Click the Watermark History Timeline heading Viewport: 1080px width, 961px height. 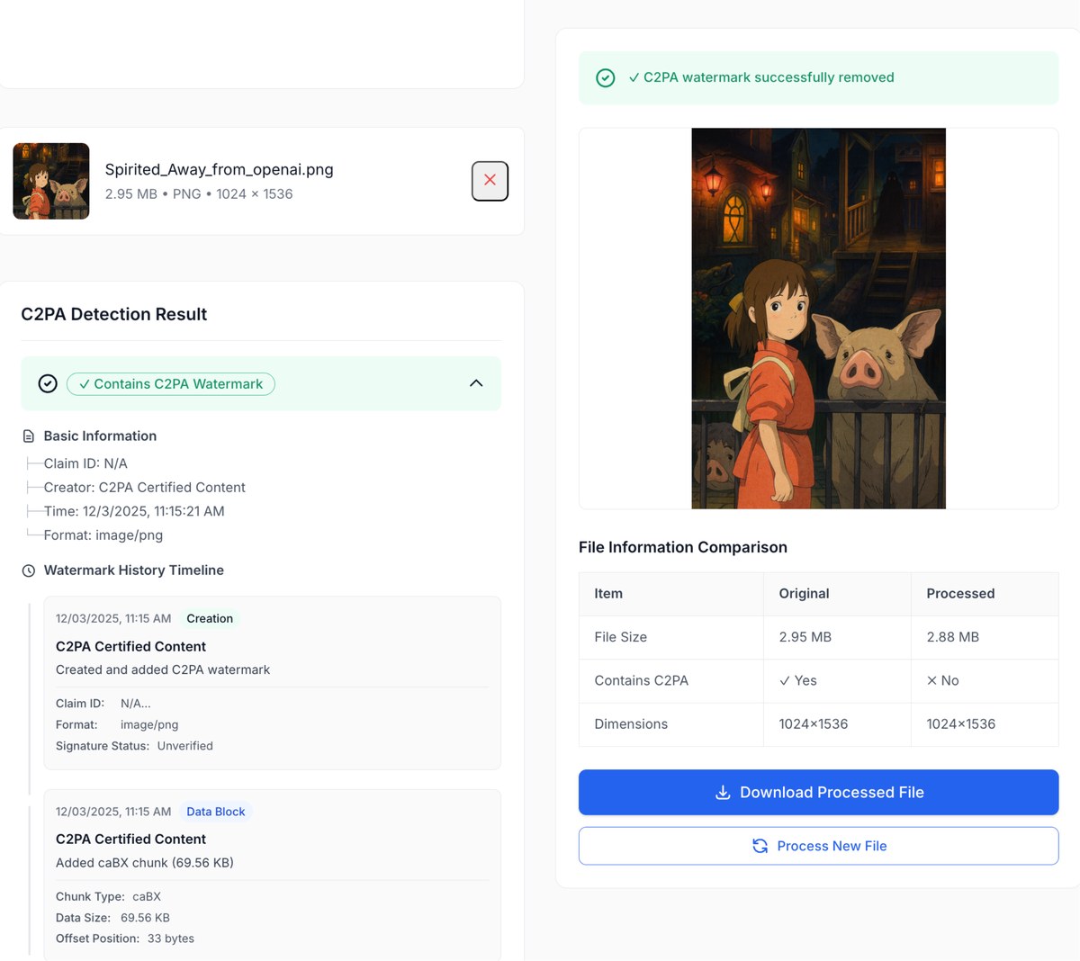pos(134,570)
